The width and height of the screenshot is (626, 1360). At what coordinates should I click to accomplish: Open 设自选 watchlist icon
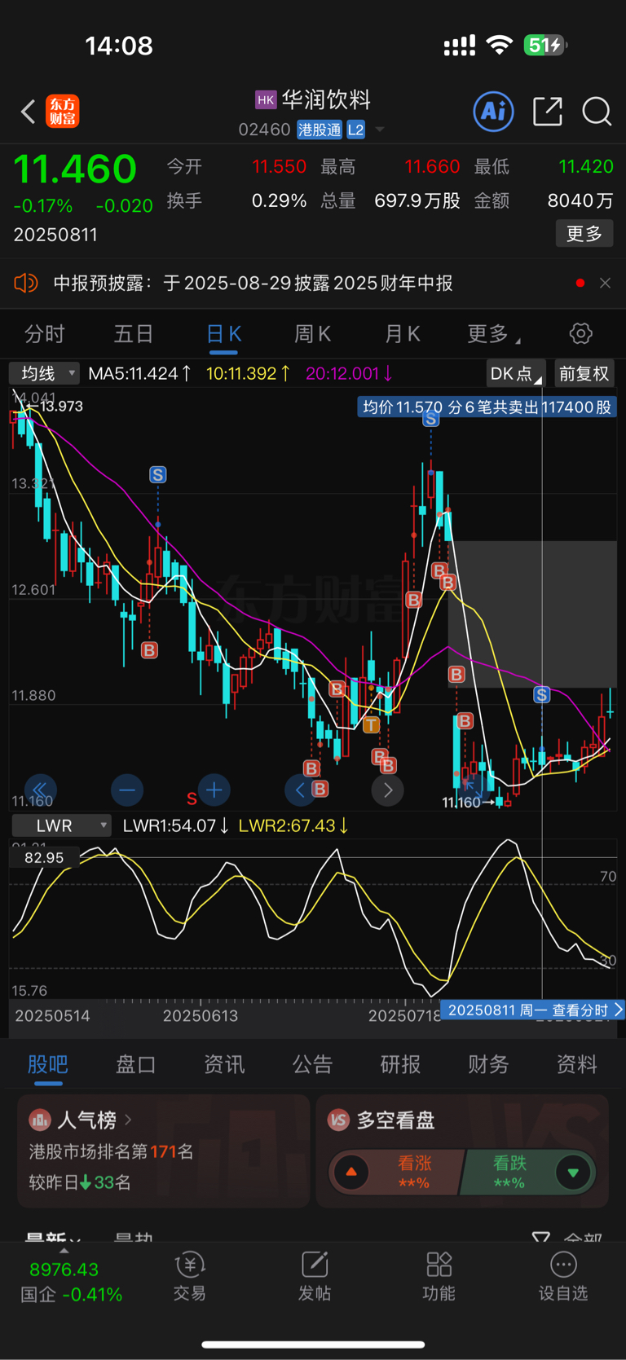coord(563,1265)
